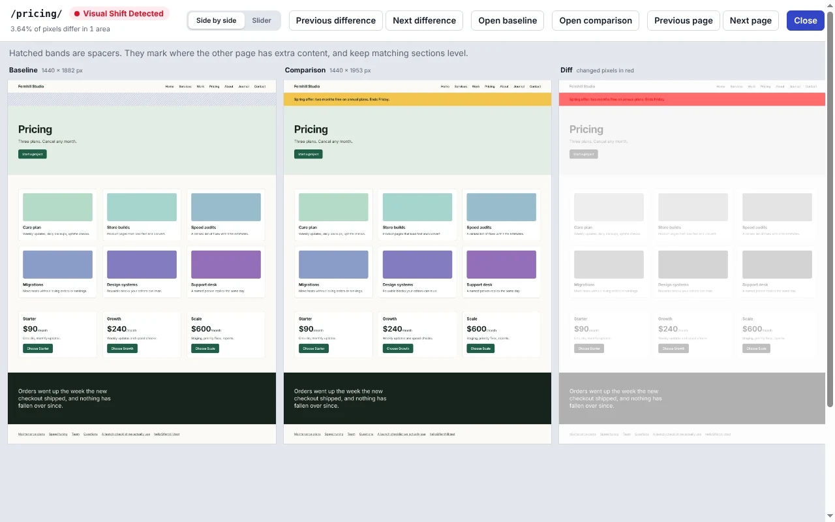This screenshot has width=835, height=522.
Task: Close the diff viewer
Action: point(806,20)
